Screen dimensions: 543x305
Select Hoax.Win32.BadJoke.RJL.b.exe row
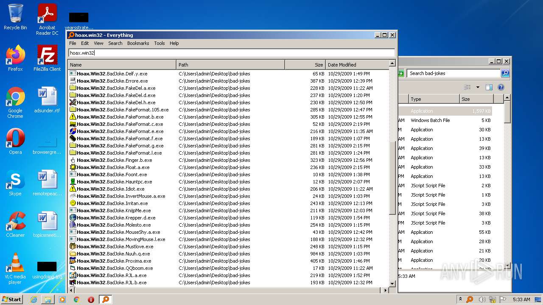pos(228,282)
